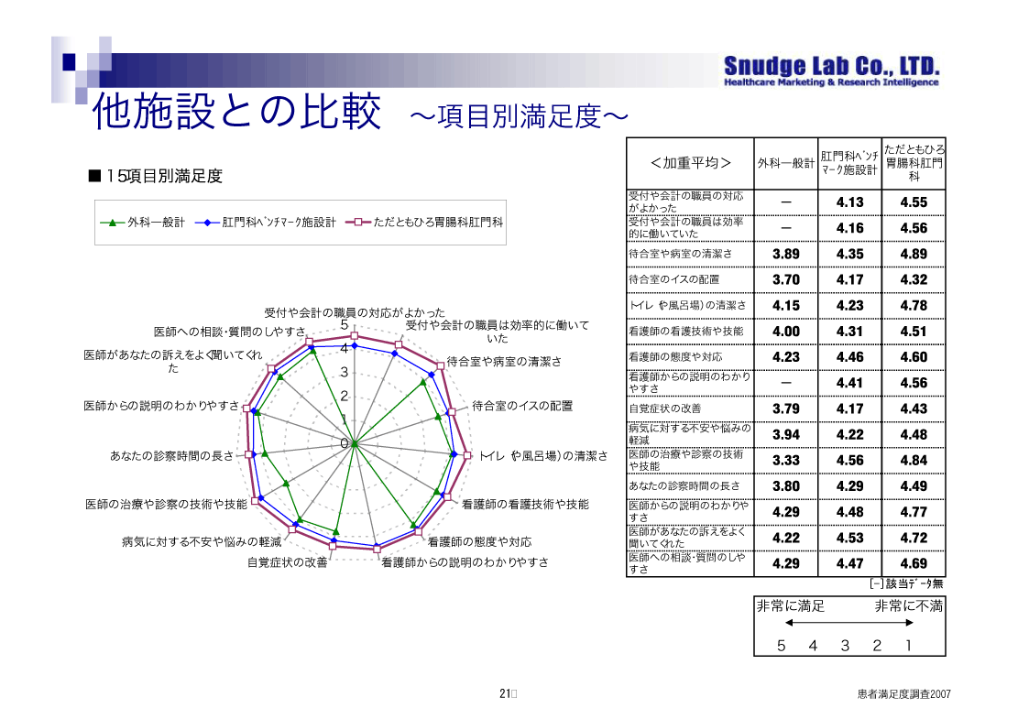The image size is (1018, 719).
Task: Click radar label 受付や会計の職員の対応がよかった
Action: point(355,312)
